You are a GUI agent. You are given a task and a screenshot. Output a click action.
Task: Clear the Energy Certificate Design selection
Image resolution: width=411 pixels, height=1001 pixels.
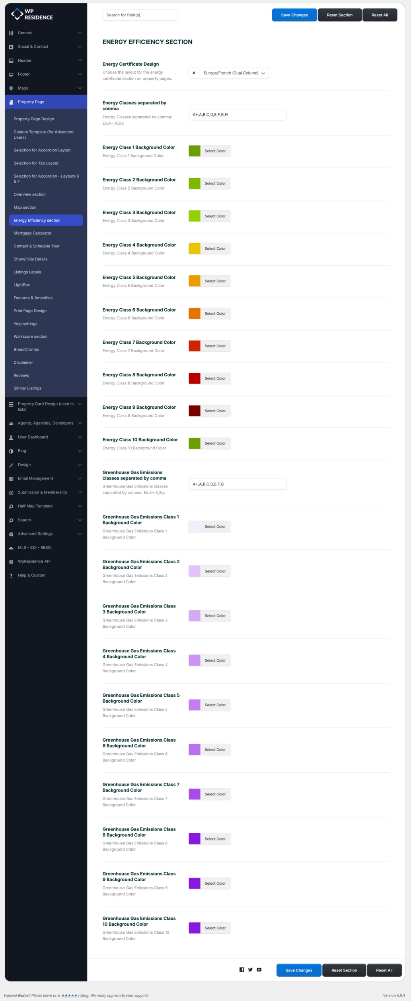(x=194, y=73)
